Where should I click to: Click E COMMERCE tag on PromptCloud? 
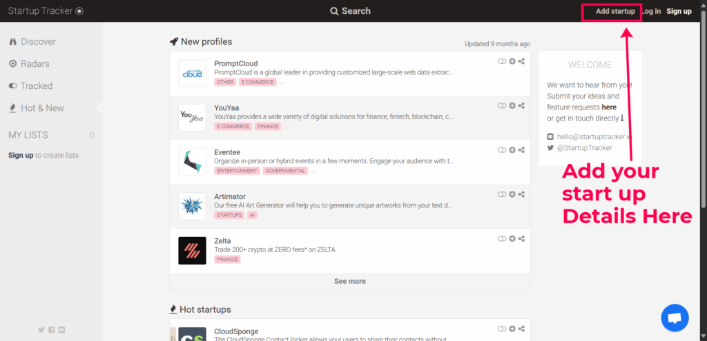point(258,83)
